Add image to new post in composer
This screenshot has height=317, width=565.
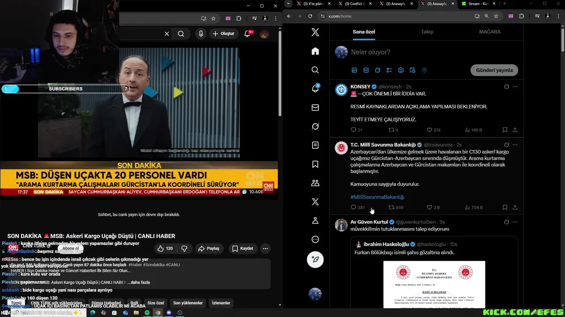tap(354, 70)
